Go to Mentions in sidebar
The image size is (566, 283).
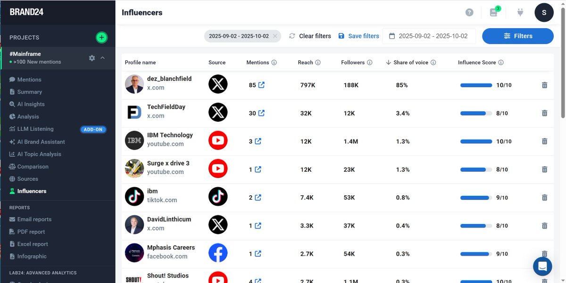coord(29,80)
